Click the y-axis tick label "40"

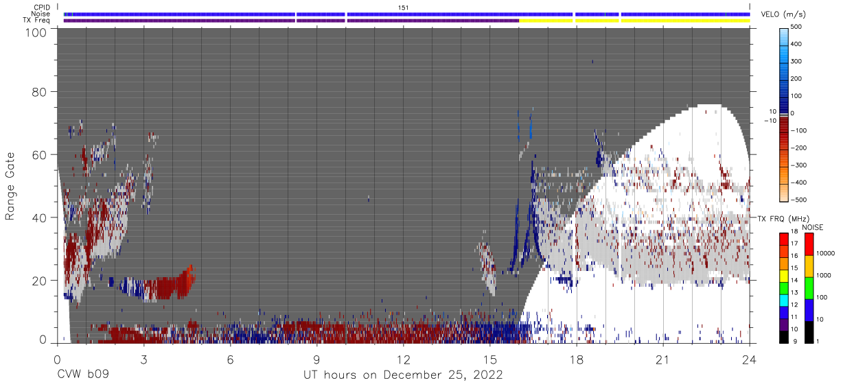click(x=39, y=218)
